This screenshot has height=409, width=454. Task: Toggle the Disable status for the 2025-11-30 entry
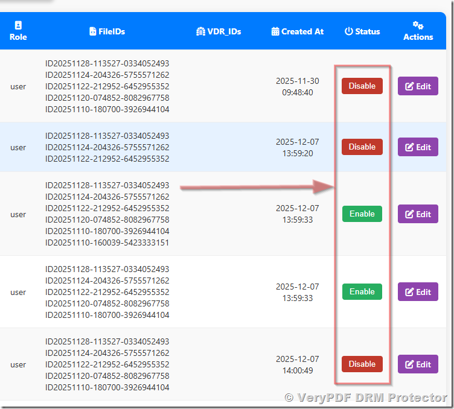(x=362, y=86)
